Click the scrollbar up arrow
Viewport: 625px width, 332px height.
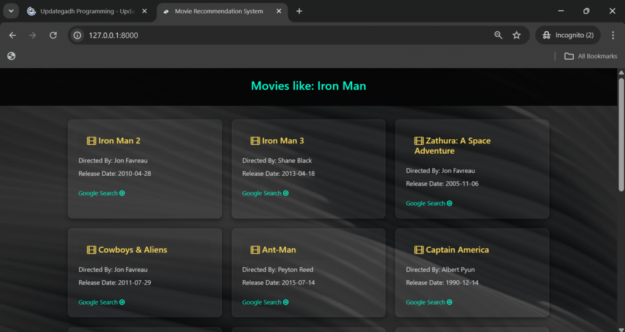pos(621,73)
